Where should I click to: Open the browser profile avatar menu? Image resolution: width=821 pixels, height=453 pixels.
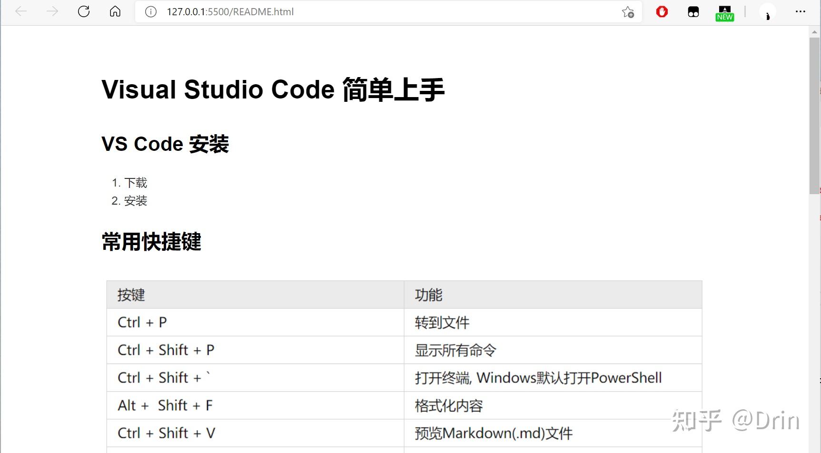tap(768, 11)
